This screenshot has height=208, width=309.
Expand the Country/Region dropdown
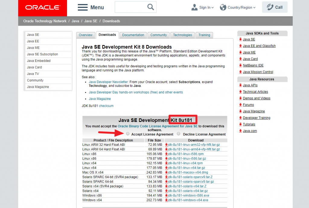coord(254,8)
